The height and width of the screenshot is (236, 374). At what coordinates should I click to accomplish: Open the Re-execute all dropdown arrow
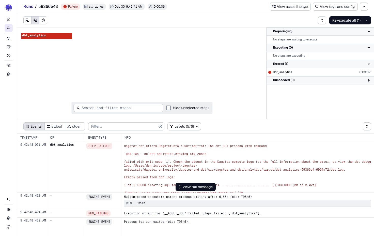[367, 20]
